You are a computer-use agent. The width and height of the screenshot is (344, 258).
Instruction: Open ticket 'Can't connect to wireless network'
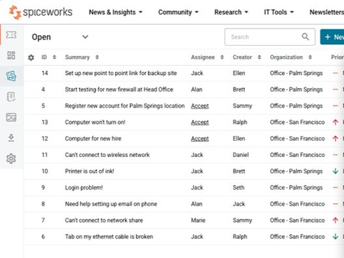pyautogui.click(x=107, y=155)
